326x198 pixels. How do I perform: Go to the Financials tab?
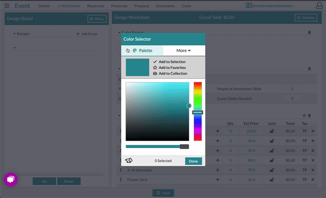tap(119, 6)
